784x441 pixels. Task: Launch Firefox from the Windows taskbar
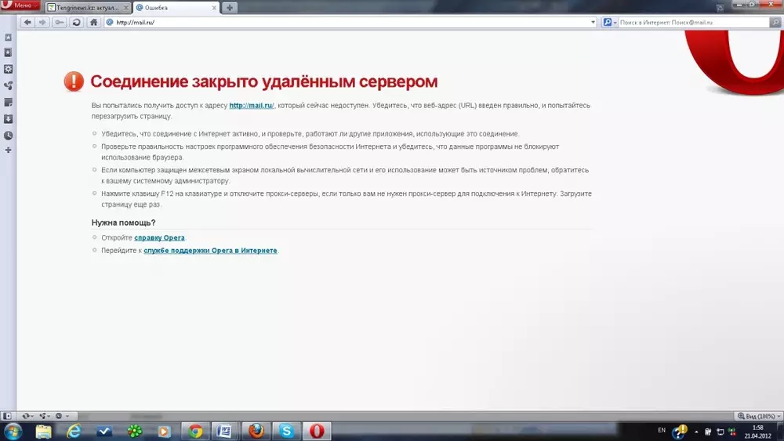point(256,431)
